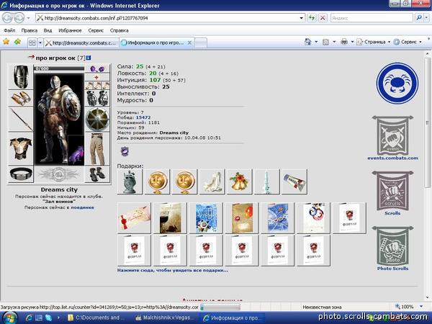Click the blue crab zodiac emblem
This screenshot has width=432, height=324.
(x=397, y=83)
